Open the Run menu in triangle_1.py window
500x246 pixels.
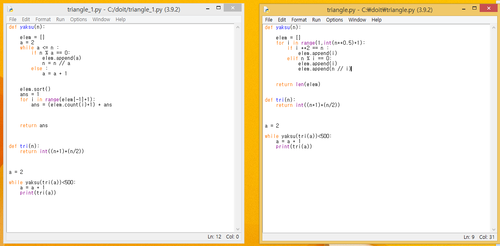(60, 19)
